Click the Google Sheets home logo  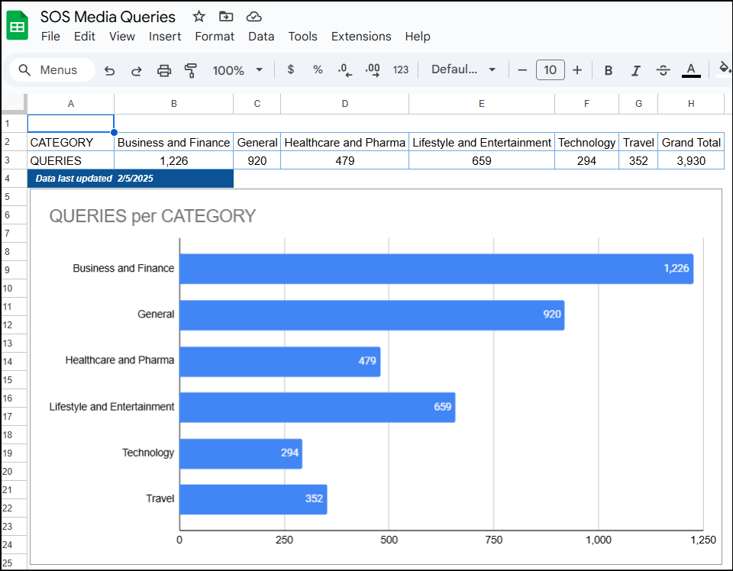tap(18, 26)
